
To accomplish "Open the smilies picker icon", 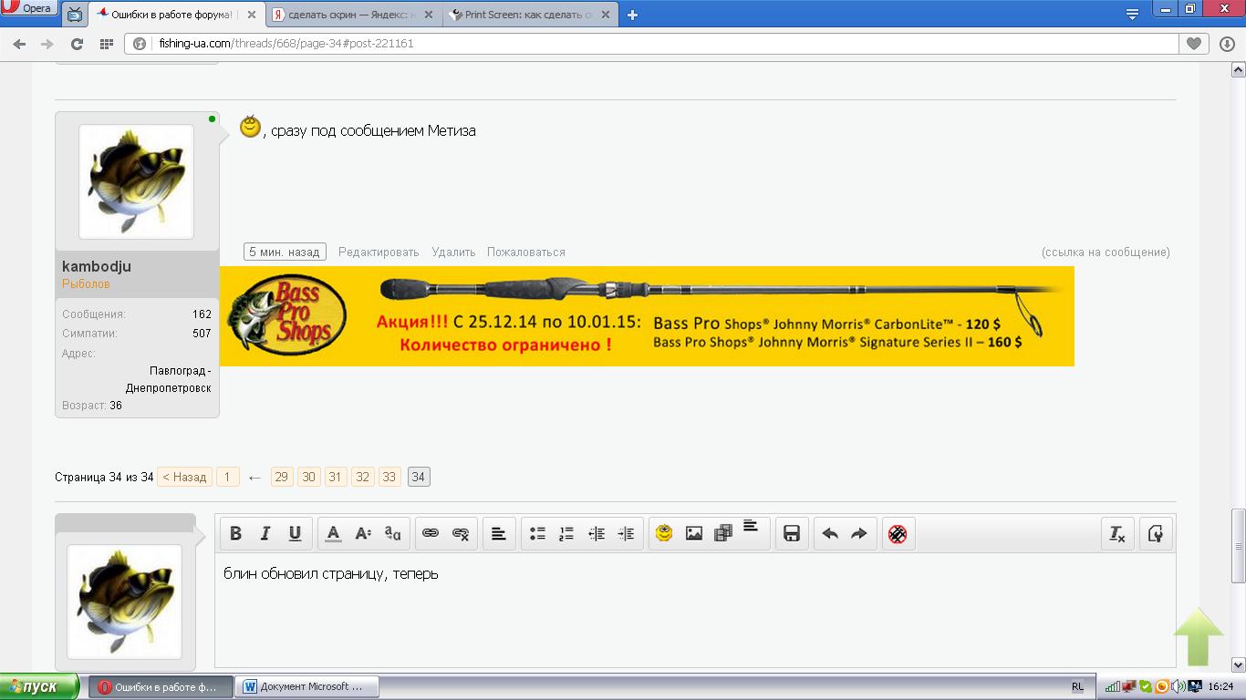I will [664, 534].
